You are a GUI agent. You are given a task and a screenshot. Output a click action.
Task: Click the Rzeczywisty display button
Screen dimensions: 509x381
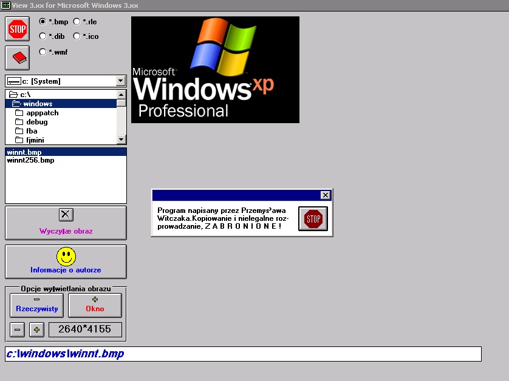pos(36,305)
